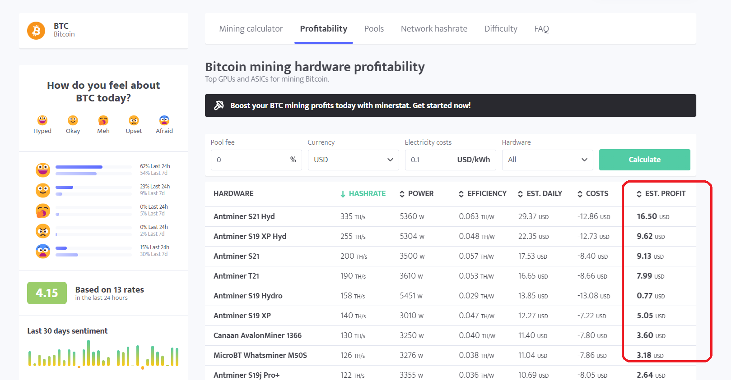Click the BTC Bitcoin coin title
731x380 pixels.
64,30
